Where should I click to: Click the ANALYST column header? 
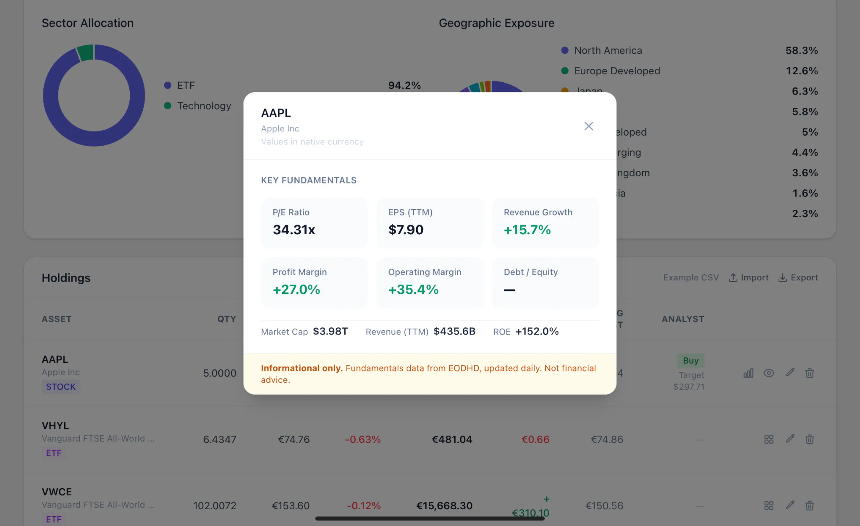(x=683, y=319)
